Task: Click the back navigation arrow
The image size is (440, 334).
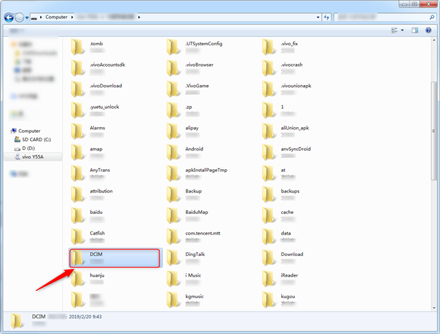Action: [9, 17]
